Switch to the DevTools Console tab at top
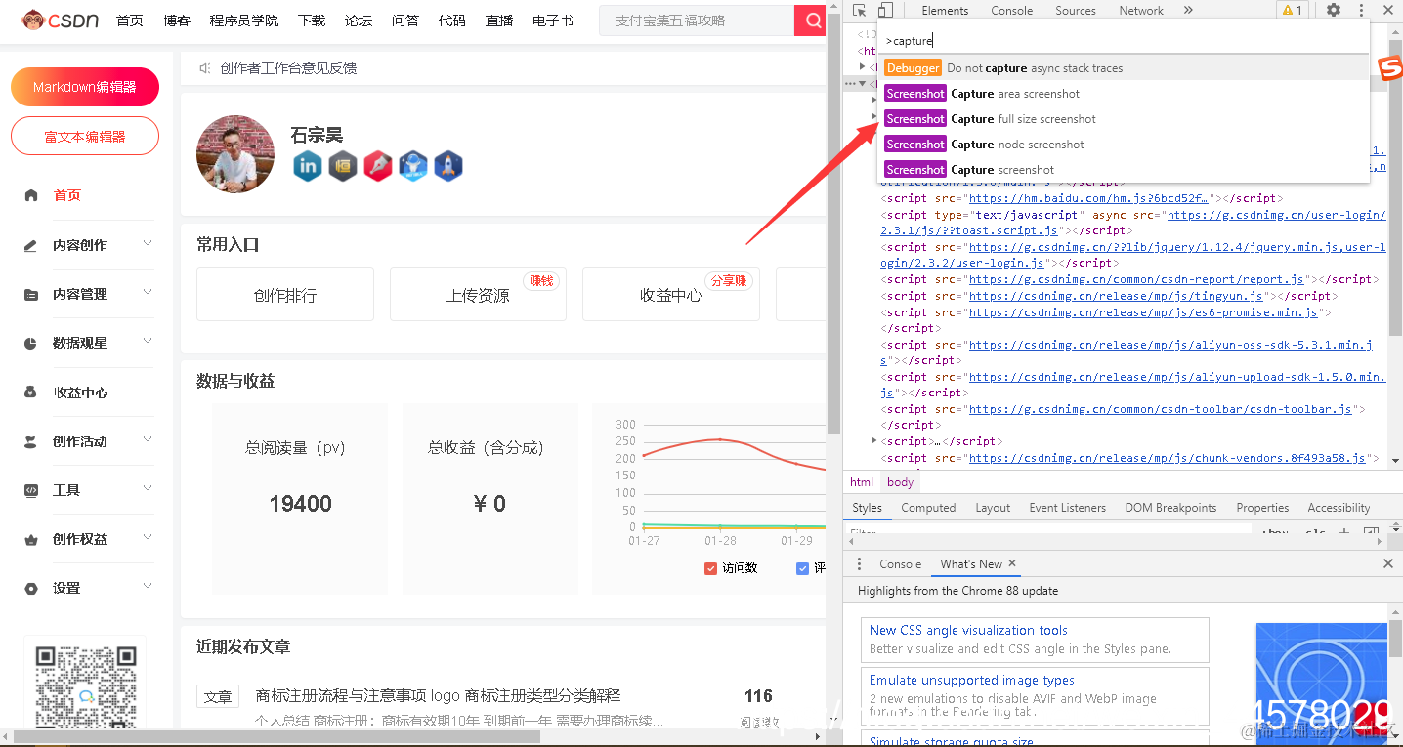 [1011, 11]
